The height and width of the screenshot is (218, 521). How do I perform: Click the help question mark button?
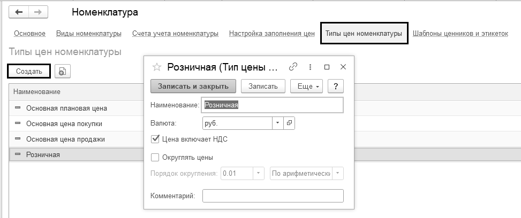[x=335, y=87]
